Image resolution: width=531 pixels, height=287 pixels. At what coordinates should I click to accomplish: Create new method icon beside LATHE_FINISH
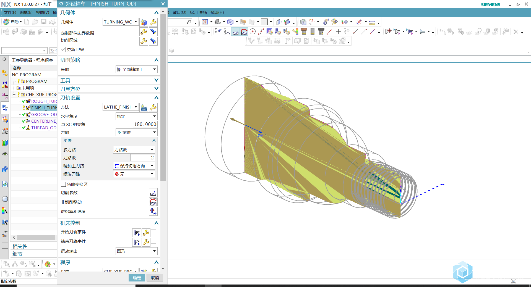click(144, 107)
